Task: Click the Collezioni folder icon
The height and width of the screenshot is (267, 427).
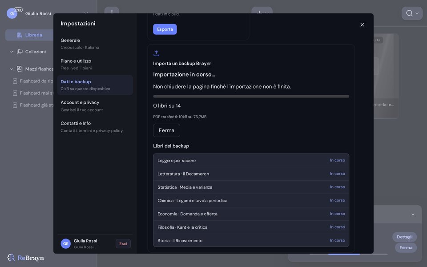Action: (20, 52)
